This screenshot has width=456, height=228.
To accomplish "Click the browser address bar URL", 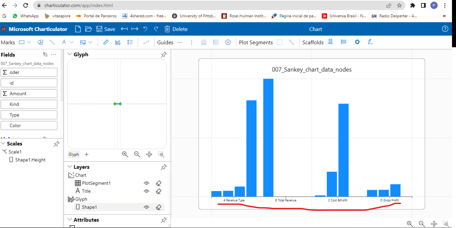I will (79, 5).
